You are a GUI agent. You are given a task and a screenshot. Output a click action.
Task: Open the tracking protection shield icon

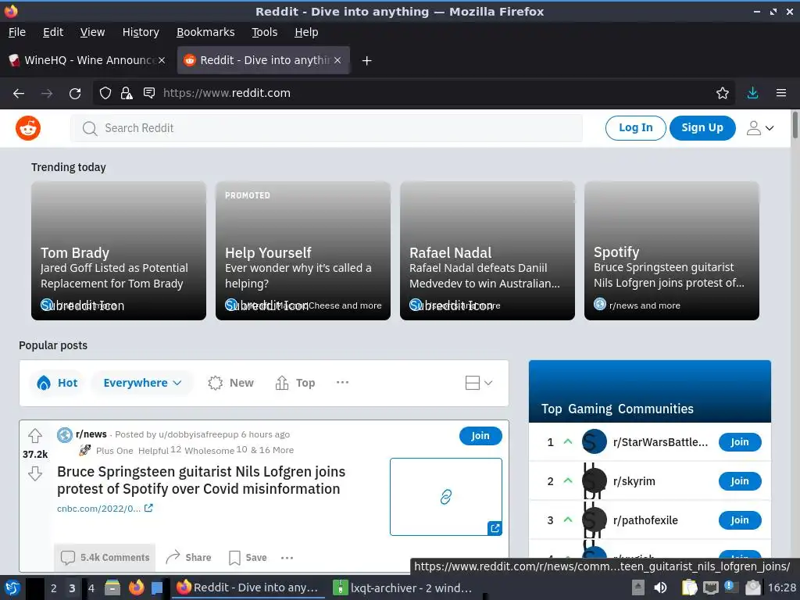[105, 93]
